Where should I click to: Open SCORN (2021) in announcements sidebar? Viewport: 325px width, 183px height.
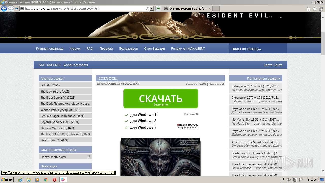tap(65, 85)
